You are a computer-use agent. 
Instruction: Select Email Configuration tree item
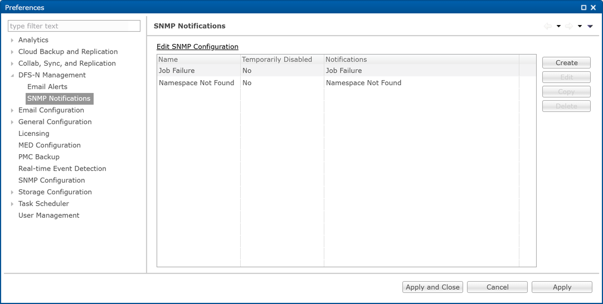click(51, 110)
